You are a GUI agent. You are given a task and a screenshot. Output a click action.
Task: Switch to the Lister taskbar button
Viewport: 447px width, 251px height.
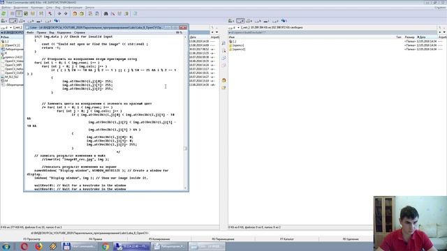click(x=207, y=246)
